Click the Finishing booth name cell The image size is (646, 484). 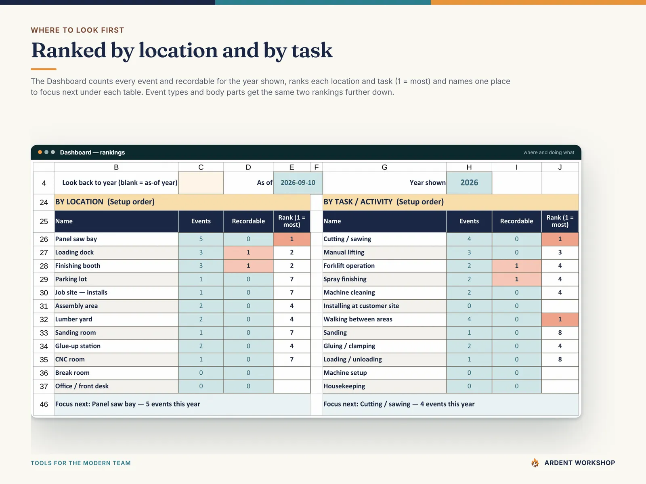[116, 265]
